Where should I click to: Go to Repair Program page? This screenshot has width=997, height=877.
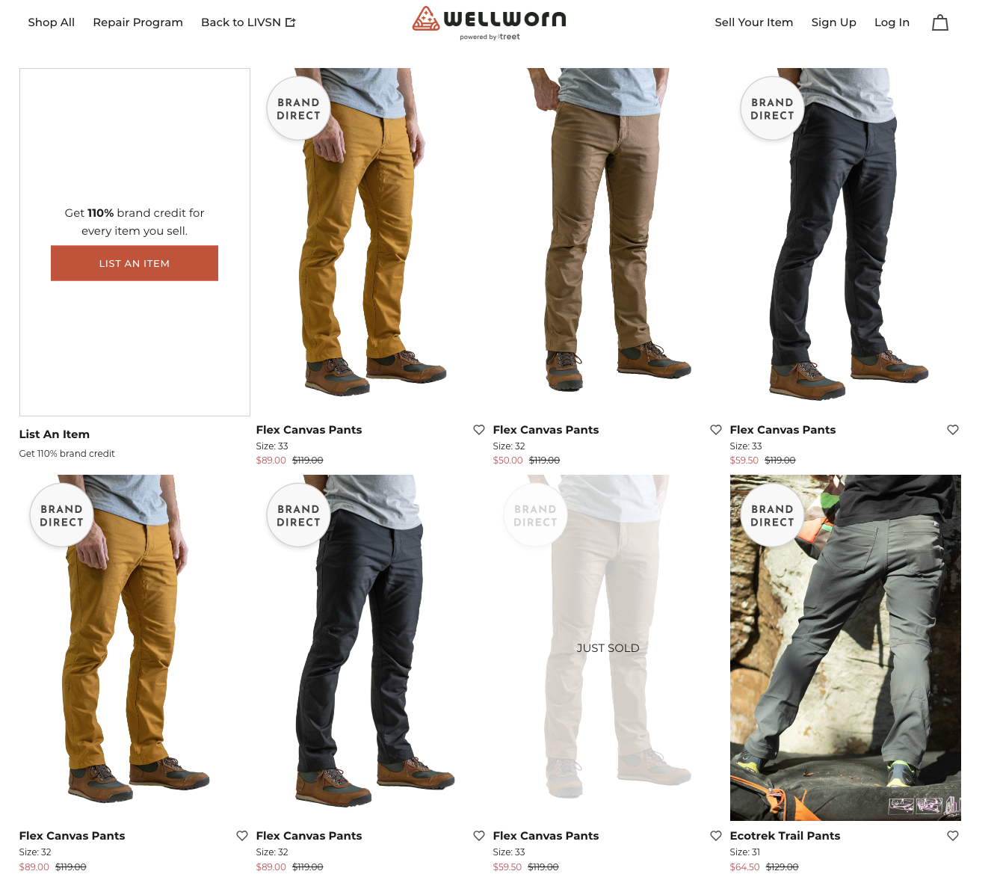point(138,22)
